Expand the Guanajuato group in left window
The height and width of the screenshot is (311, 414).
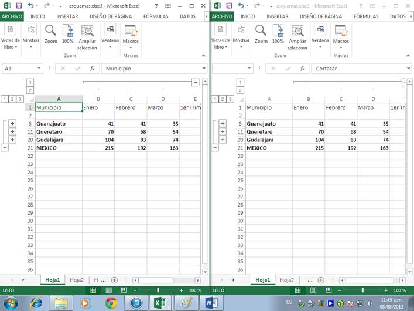coord(12,124)
